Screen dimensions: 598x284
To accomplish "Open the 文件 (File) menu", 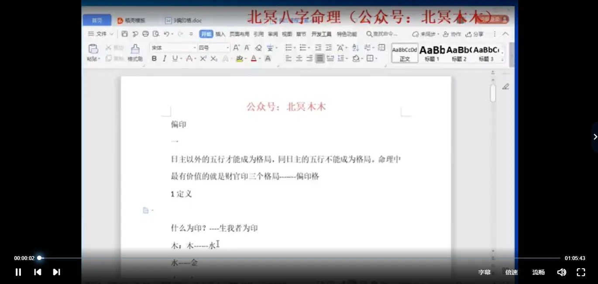I will click(x=101, y=34).
